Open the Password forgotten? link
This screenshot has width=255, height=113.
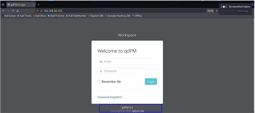110,97
